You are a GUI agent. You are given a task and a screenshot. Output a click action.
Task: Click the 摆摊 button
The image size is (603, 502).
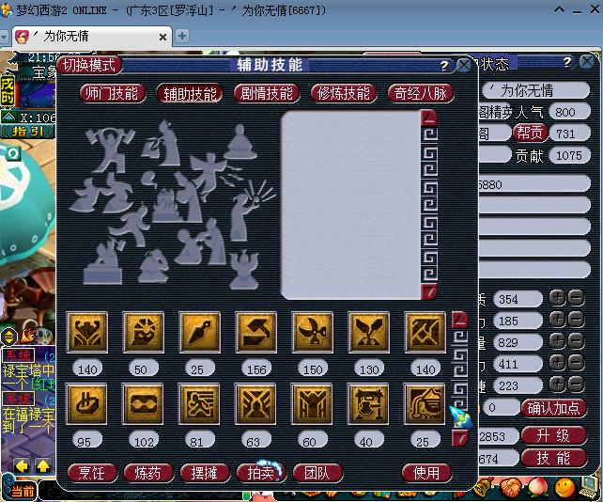205,473
